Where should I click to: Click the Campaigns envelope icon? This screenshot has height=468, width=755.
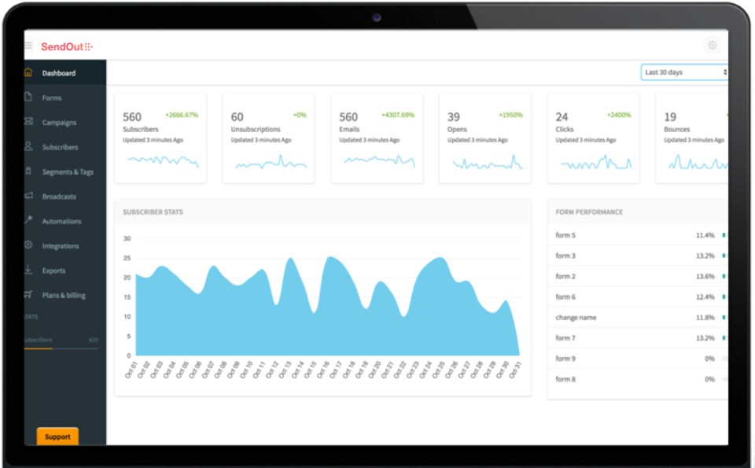[x=30, y=122]
